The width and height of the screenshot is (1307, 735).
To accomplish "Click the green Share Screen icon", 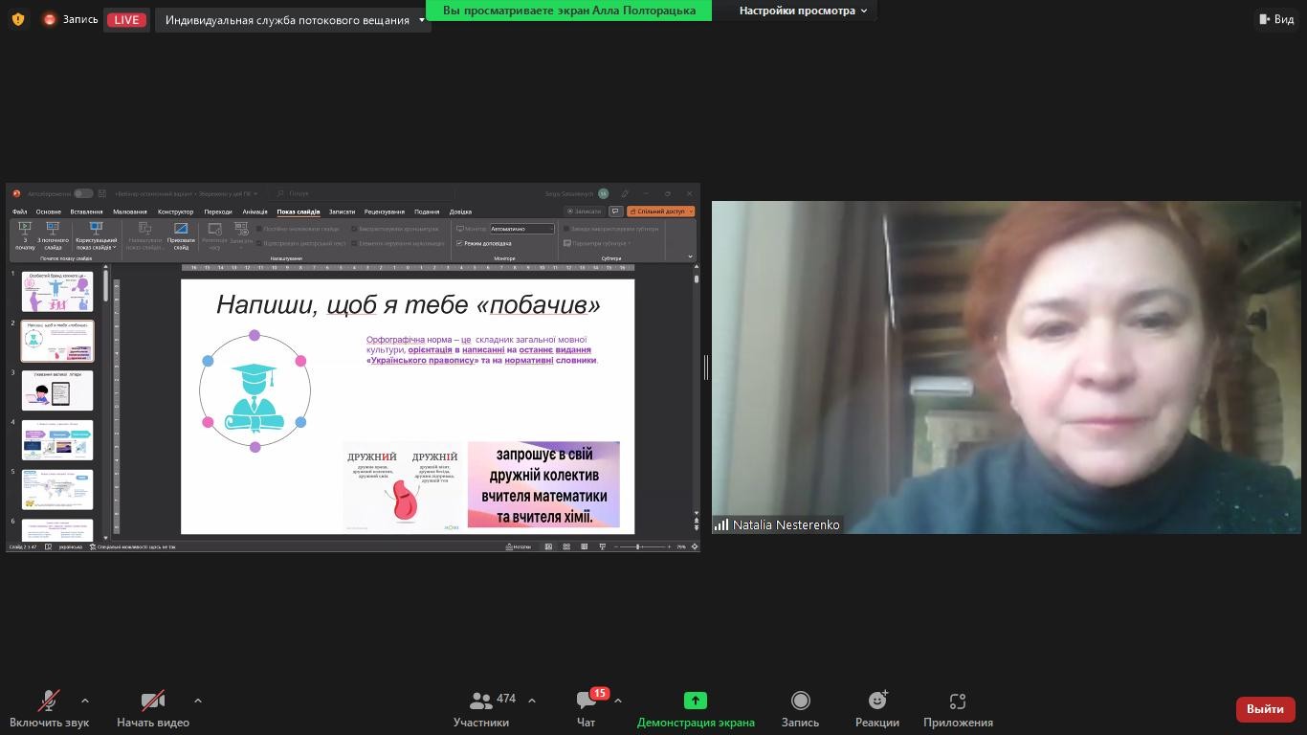I will coord(695,702).
